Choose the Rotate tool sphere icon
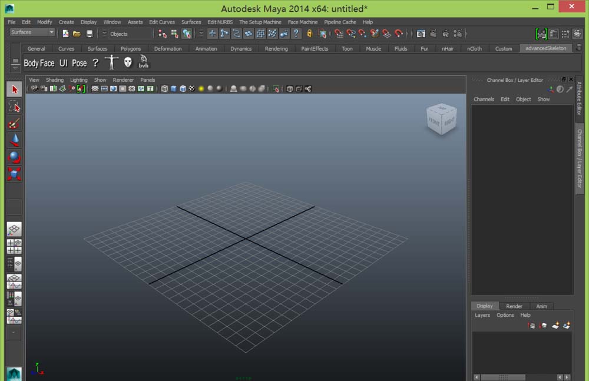 tap(14, 157)
